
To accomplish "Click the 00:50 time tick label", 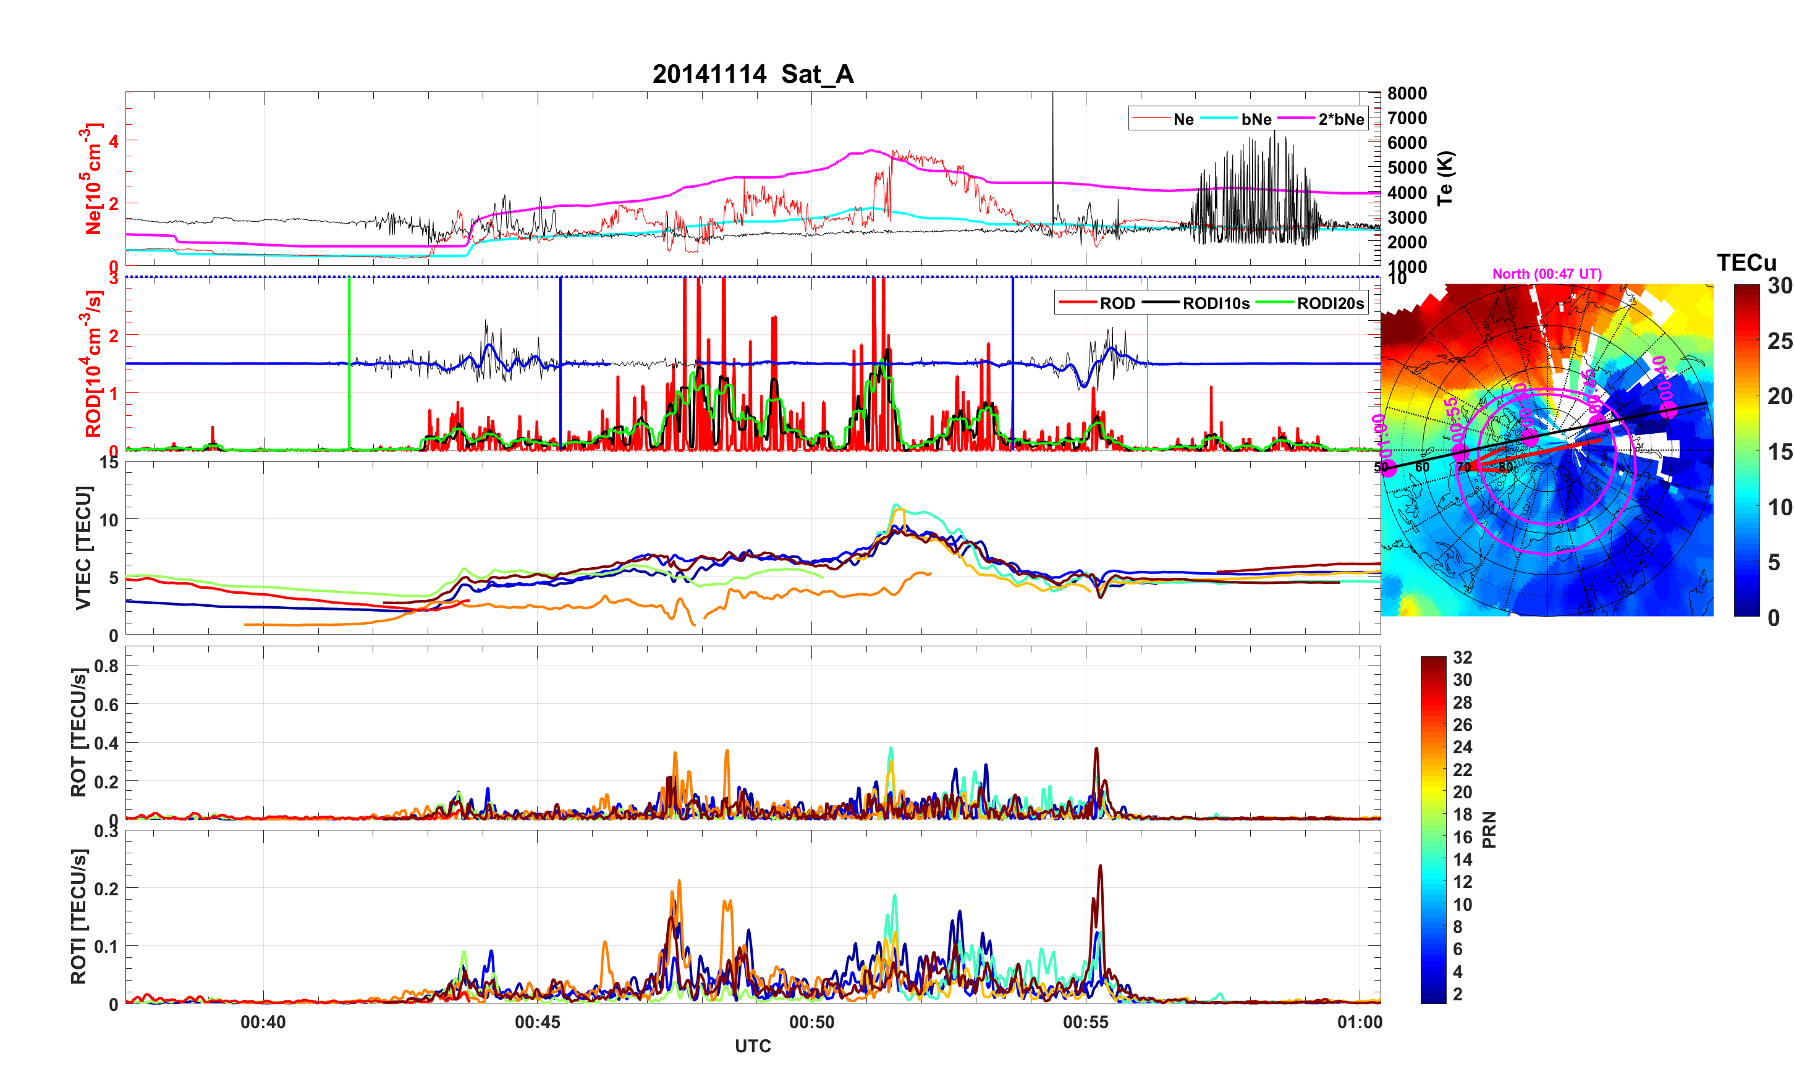I will point(812,1021).
